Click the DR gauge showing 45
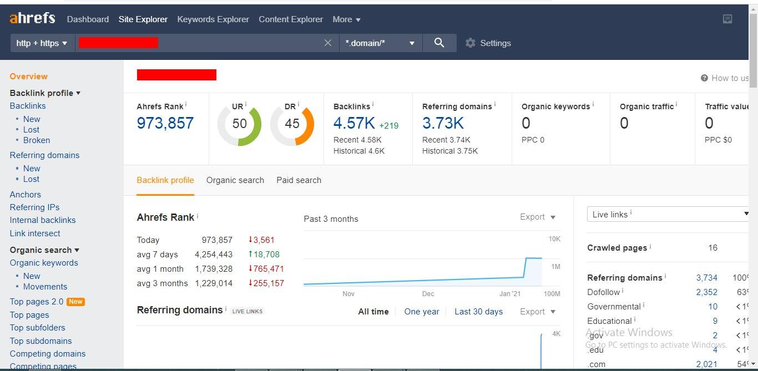The height and width of the screenshot is (371, 758). point(292,124)
